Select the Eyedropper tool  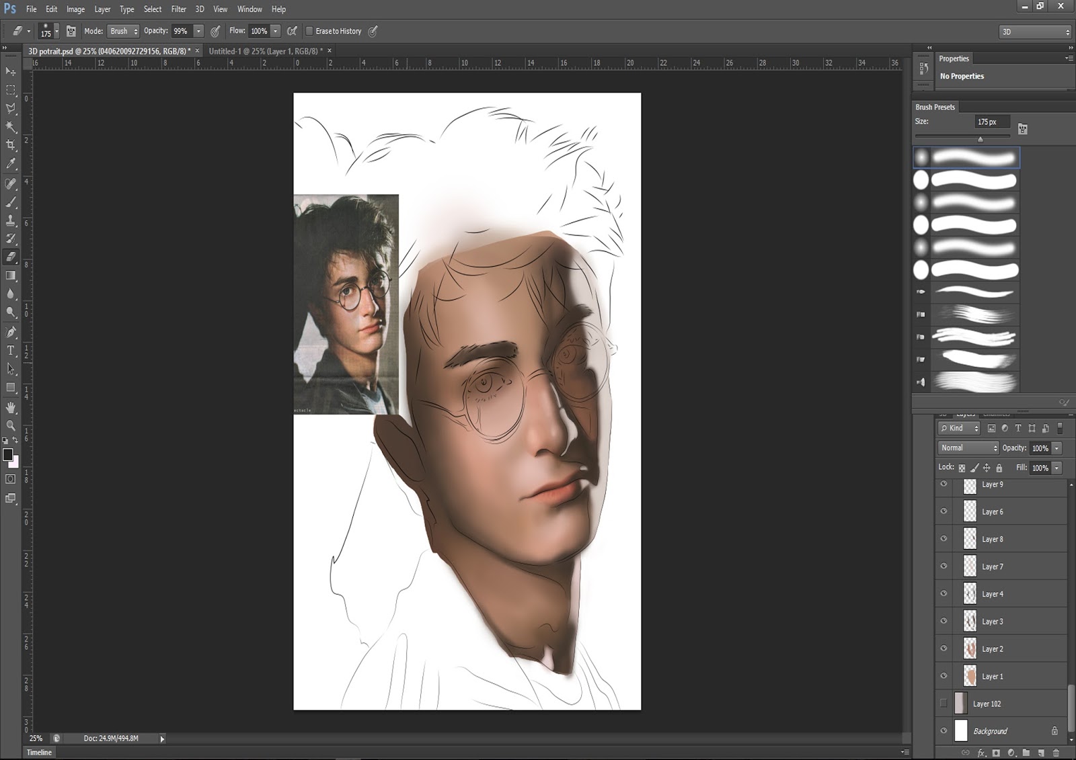coord(11,164)
